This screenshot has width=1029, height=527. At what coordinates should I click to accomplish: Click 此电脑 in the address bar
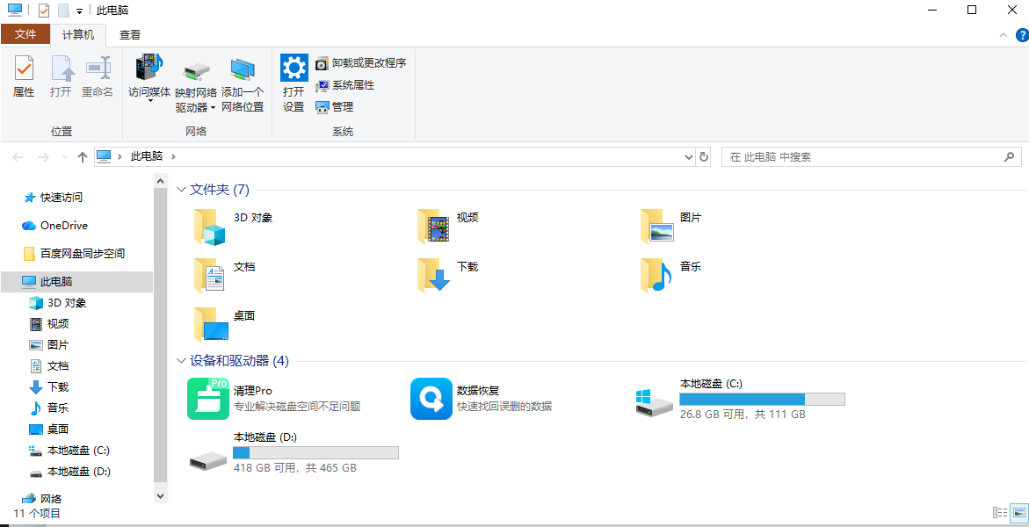tap(147, 157)
